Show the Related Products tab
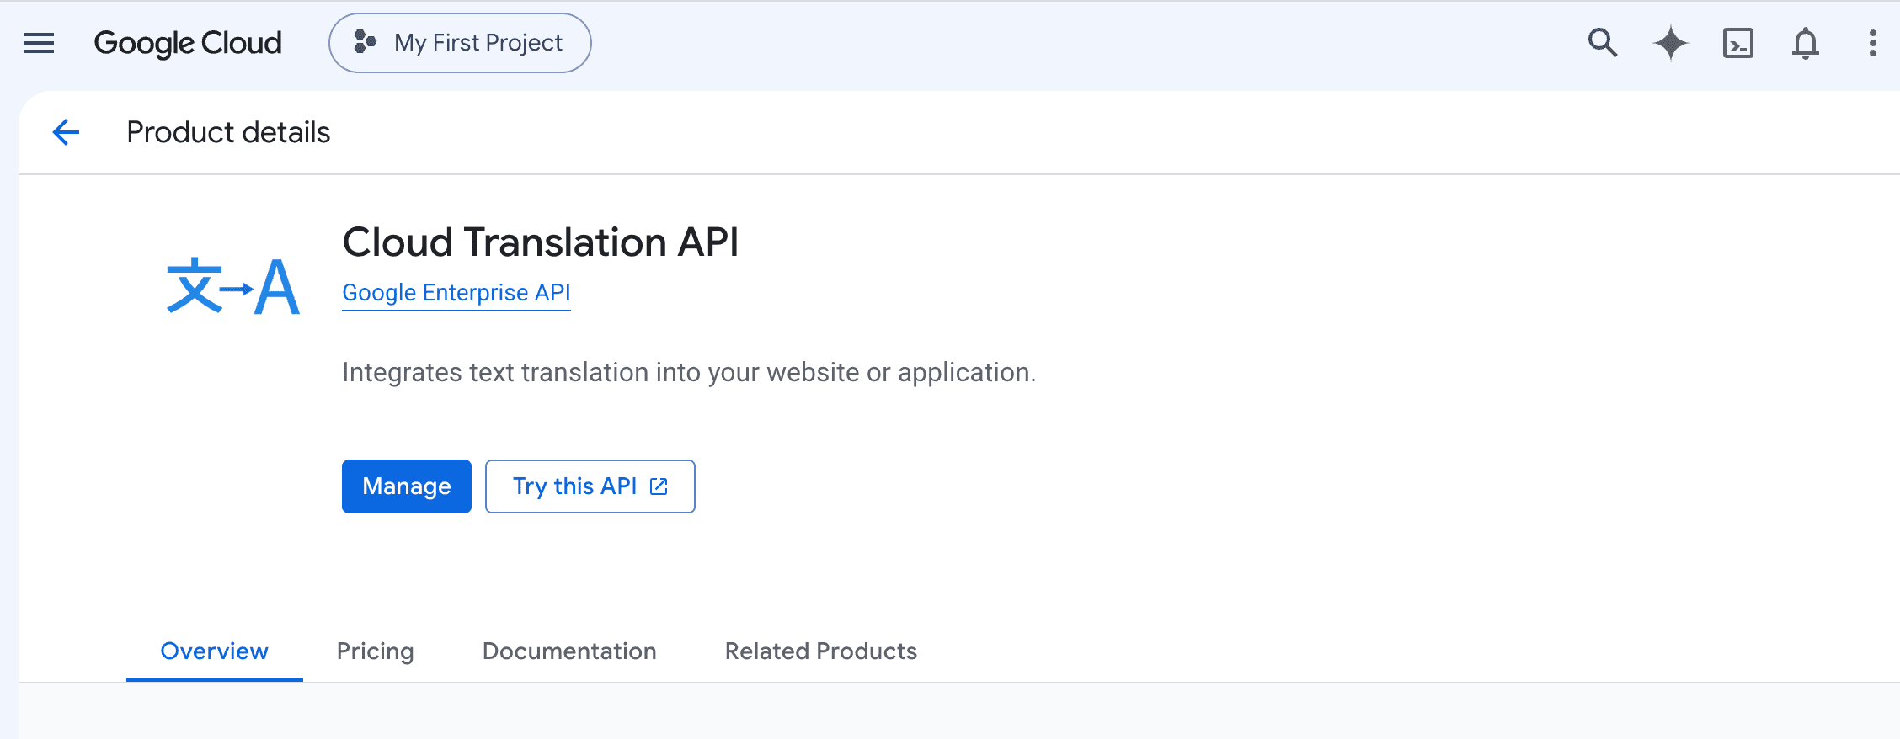1900x739 pixels. pyautogui.click(x=821, y=651)
